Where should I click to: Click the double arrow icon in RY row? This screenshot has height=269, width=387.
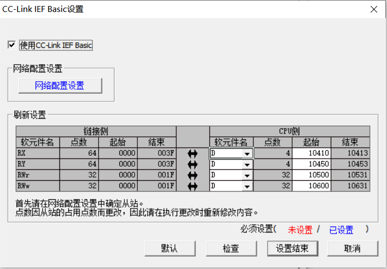coord(192,164)
